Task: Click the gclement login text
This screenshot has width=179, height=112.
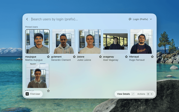Action: 56,57
